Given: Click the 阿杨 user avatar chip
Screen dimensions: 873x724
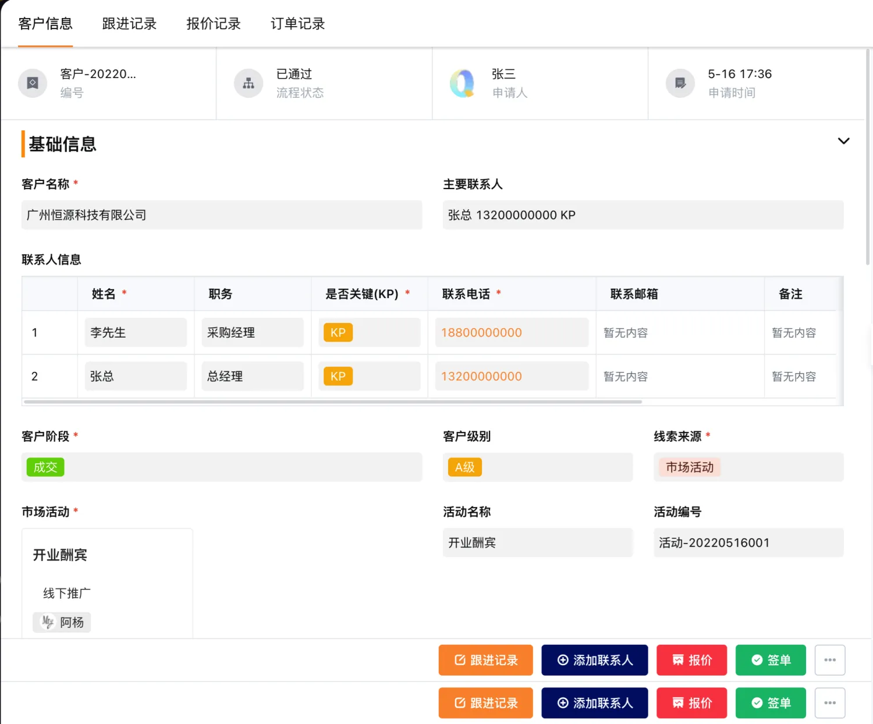Looking at the screenshot, I should coord(62,622).
